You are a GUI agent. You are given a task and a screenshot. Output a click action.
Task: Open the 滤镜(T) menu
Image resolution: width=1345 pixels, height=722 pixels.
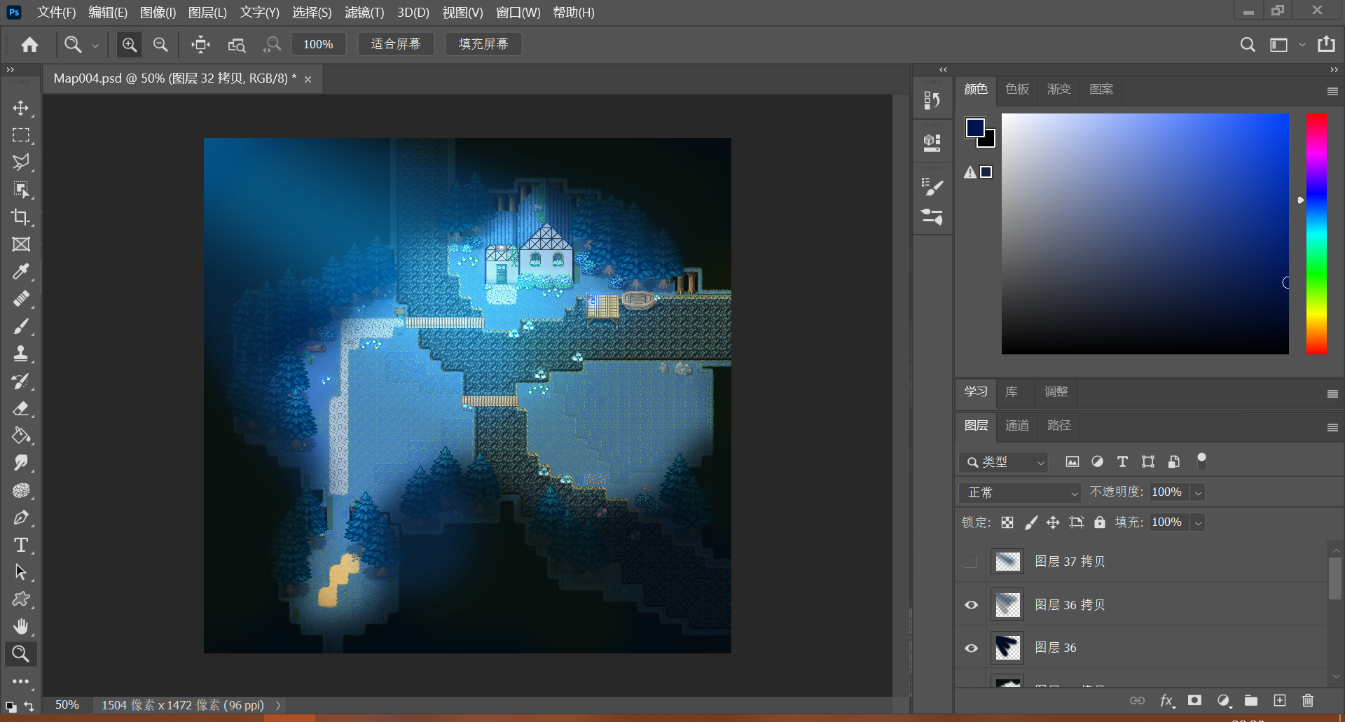click(364, 13)
